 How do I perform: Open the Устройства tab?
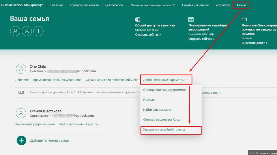(223, 5)
